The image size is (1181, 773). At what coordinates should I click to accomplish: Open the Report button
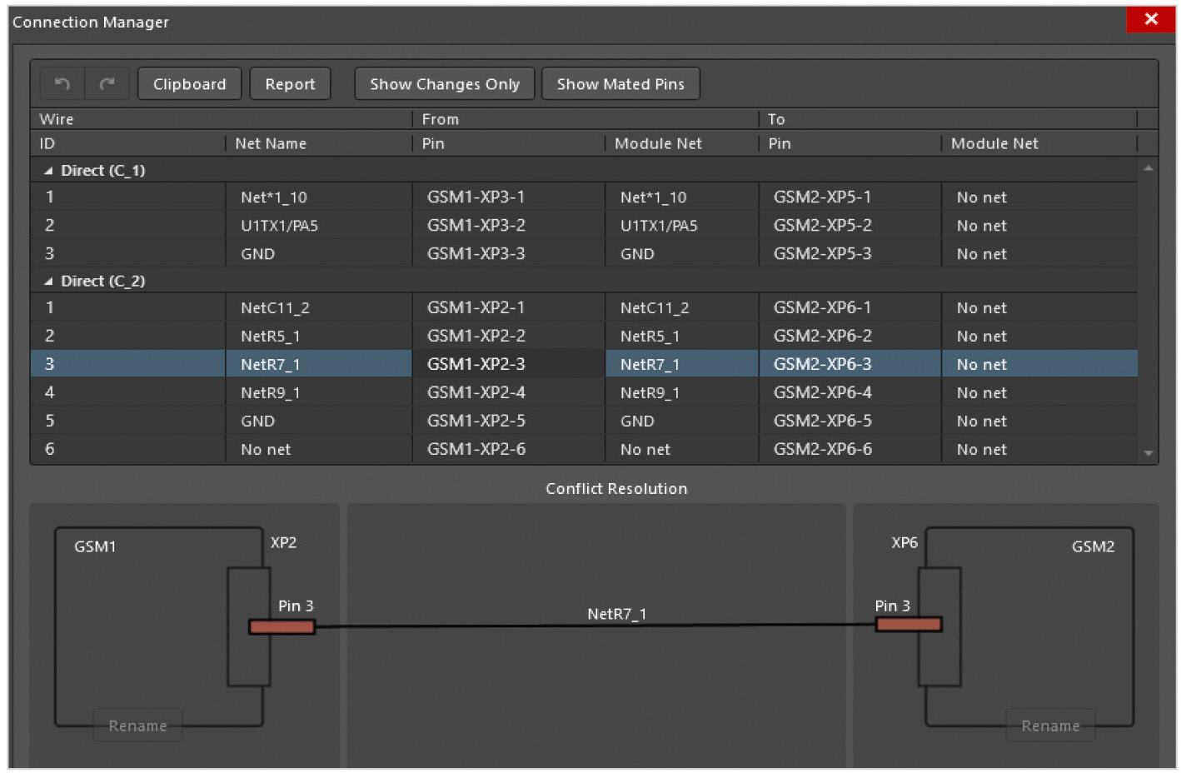(x=290, y=84)
